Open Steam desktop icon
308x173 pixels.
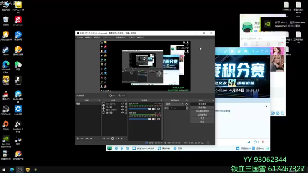click(x=6, y=51)
